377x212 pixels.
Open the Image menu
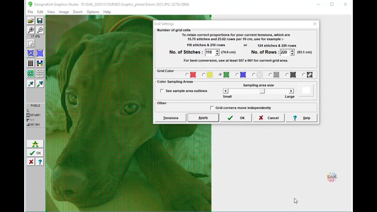pos(64,12)
